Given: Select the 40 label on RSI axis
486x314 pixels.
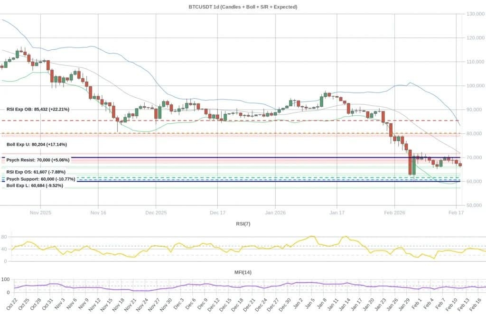Looking at the screenshot, I should [x=4, y=249].
